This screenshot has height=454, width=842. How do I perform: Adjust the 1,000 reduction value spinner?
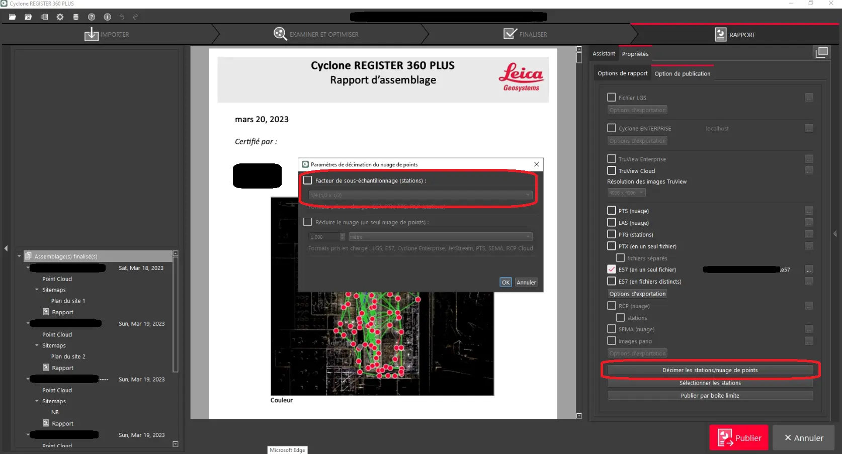click(x=343, y=237)
